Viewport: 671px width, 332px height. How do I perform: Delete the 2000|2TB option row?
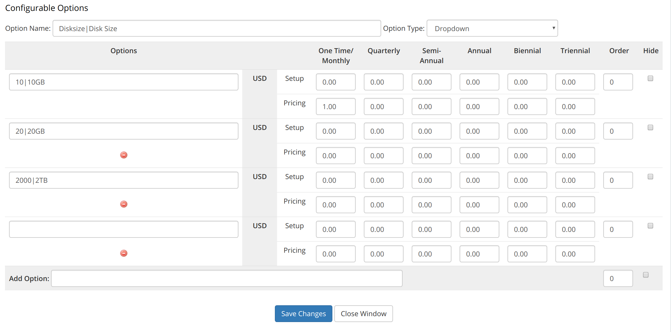(x=123, y=204)
